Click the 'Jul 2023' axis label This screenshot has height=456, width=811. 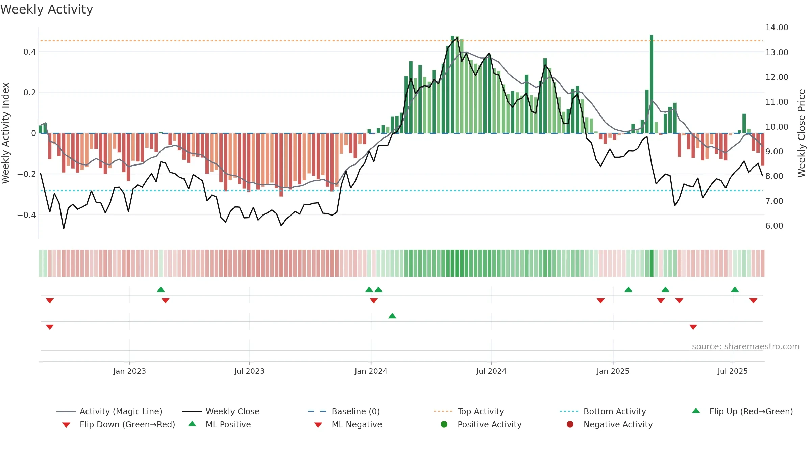click(x=249, y=371)
